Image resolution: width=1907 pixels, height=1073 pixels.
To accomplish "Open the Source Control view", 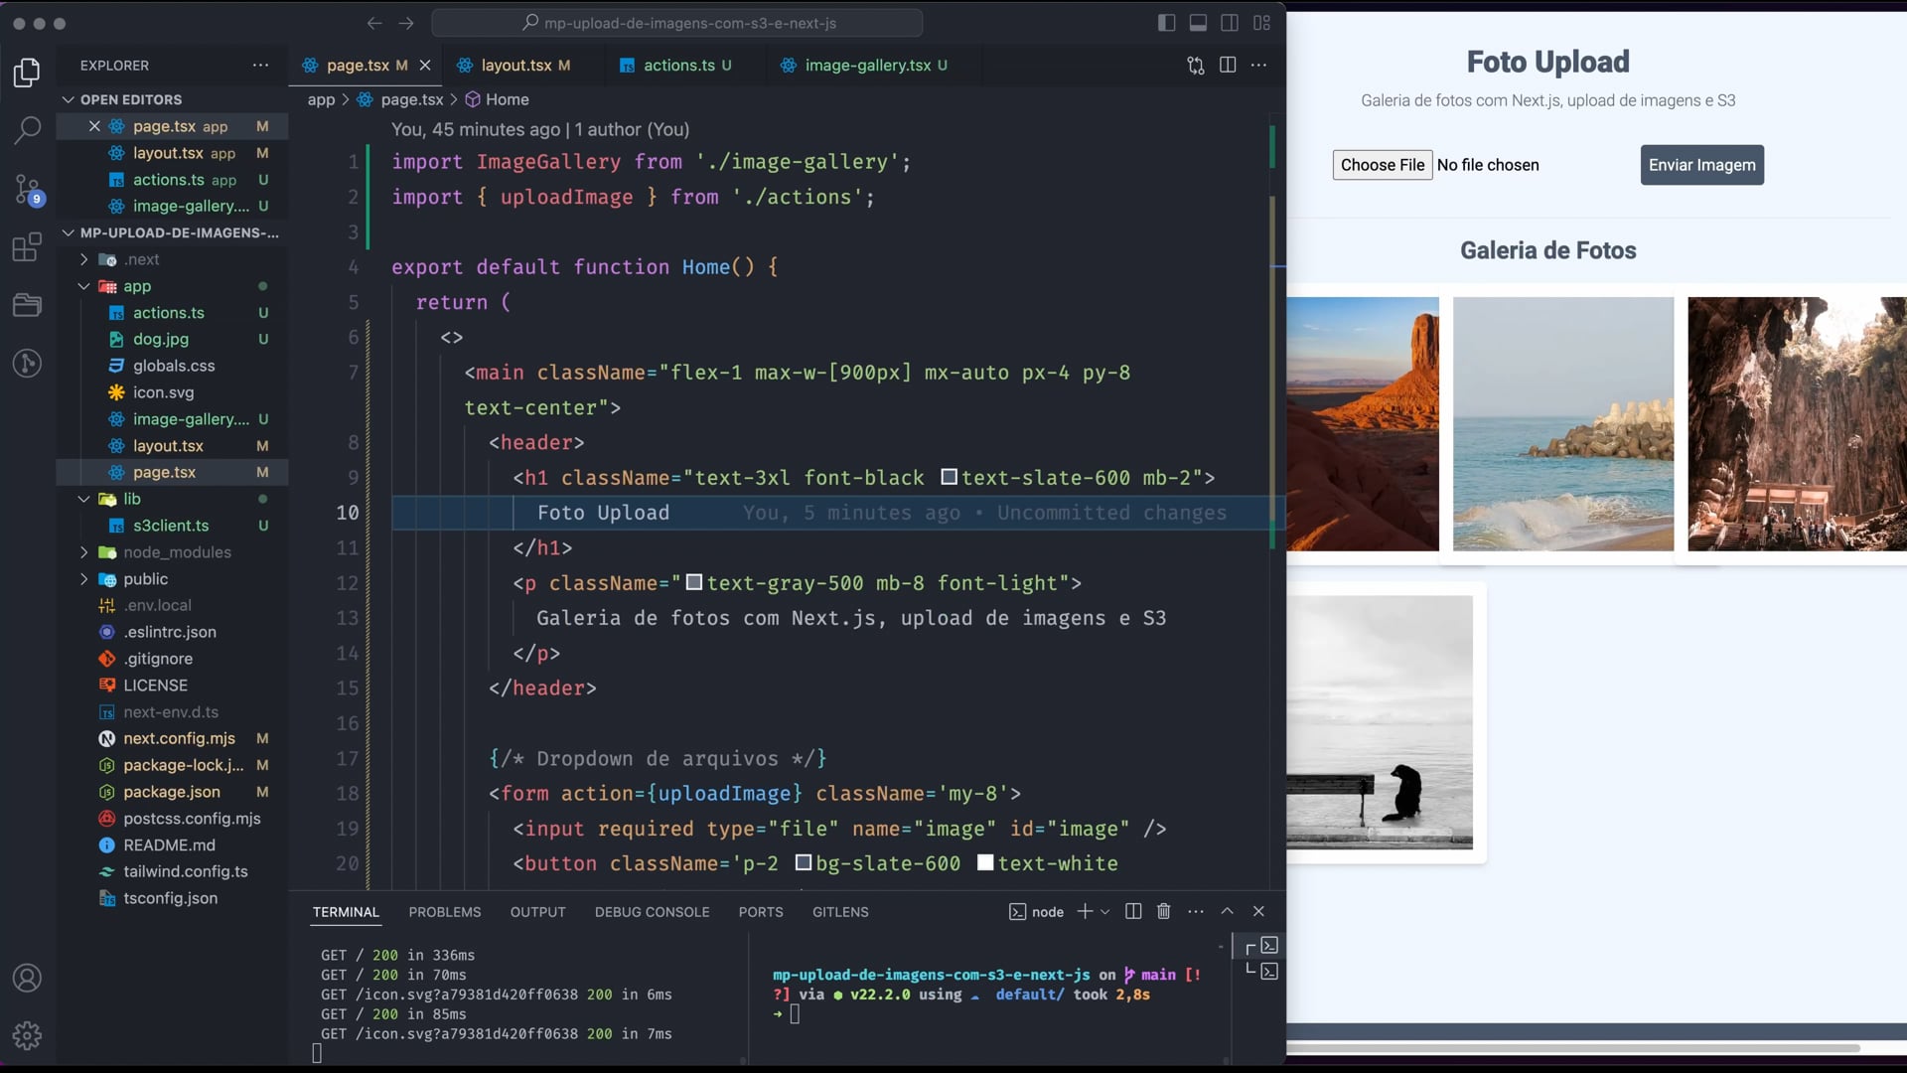I will (x=28, y=188).
